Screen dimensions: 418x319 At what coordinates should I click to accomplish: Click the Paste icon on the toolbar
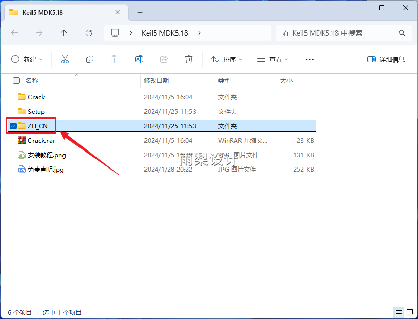[x=114, y=59]
